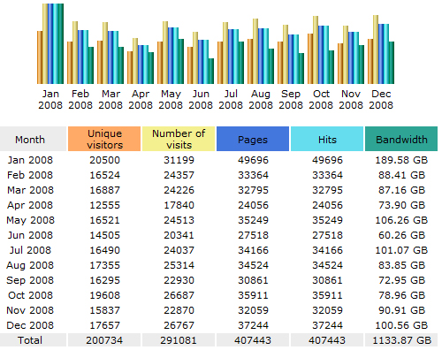Click number of visits value 17840

pos(179,205)
